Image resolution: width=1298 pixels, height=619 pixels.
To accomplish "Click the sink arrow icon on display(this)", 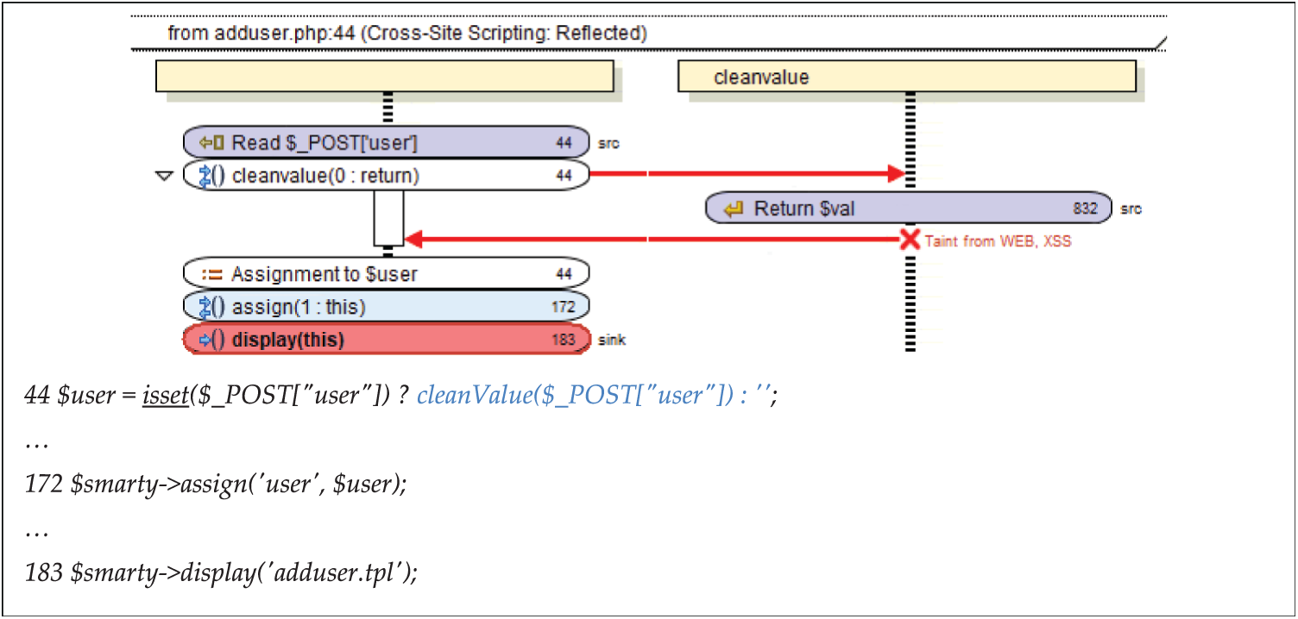I will pos(212,340).
